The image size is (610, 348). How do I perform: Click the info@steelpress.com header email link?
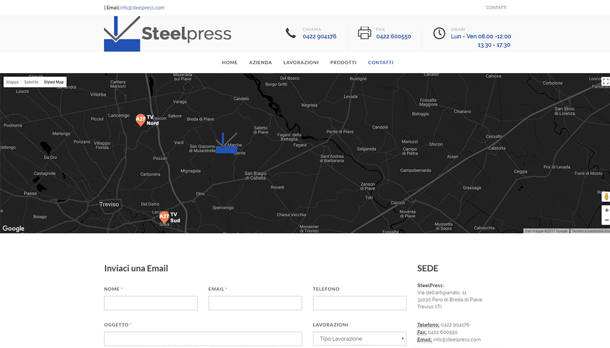(142, 8)
